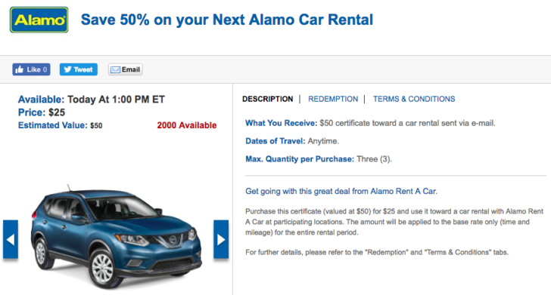Click the Like count number
Image resolution: width=551 pixels, height=295 pixels.
click(x=45, y=69)
